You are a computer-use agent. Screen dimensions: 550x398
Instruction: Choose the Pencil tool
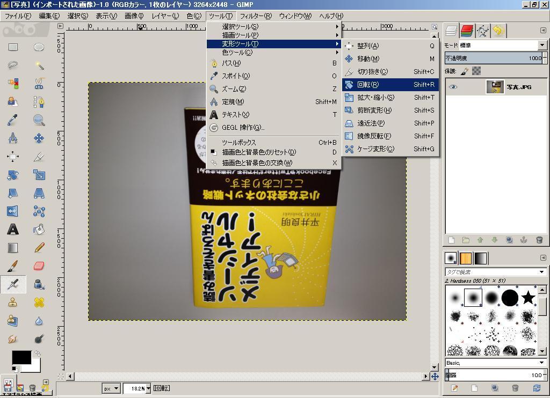point(39,248)
